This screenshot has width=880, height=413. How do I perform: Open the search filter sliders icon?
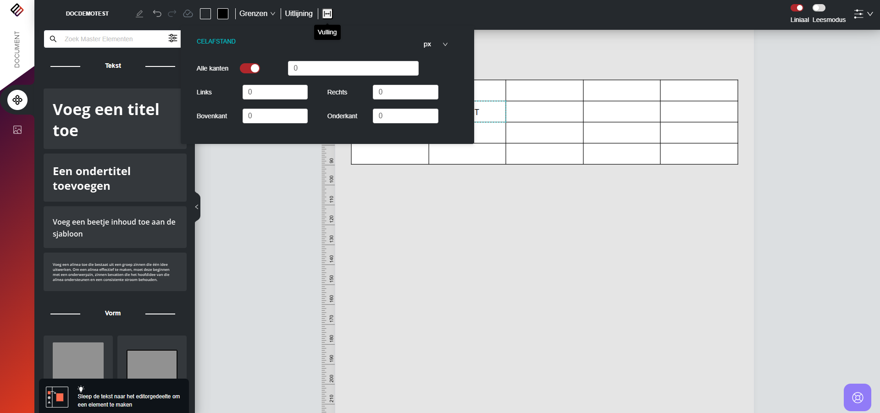pos(172,39)
